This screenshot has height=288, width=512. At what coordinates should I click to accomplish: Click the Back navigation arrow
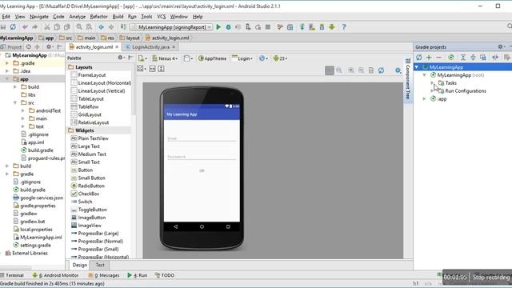point(102,27)
